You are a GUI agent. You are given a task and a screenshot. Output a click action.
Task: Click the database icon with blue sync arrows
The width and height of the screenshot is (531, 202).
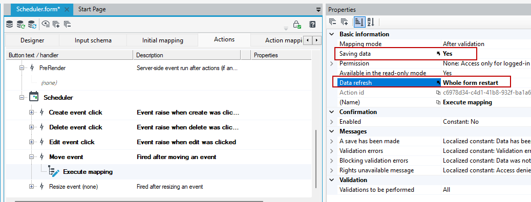point(32,25)
